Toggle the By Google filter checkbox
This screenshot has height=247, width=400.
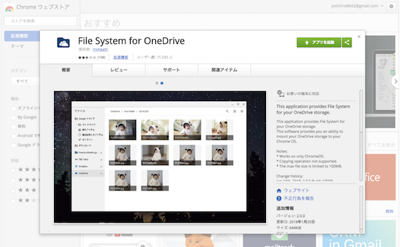[13, 117]
